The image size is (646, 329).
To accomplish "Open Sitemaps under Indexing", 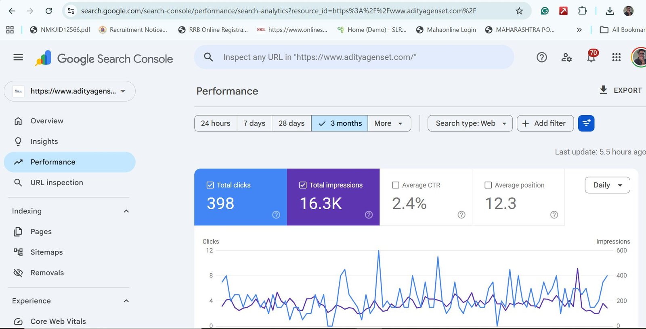I will 69,252.
